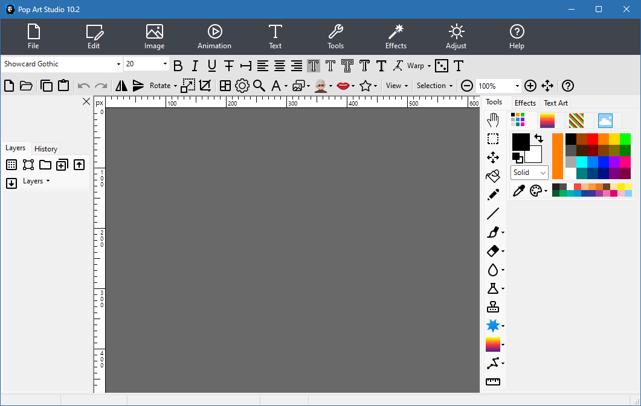Open the Selection dropdown
Screen dimensions: 641x406
click(434, 86)
